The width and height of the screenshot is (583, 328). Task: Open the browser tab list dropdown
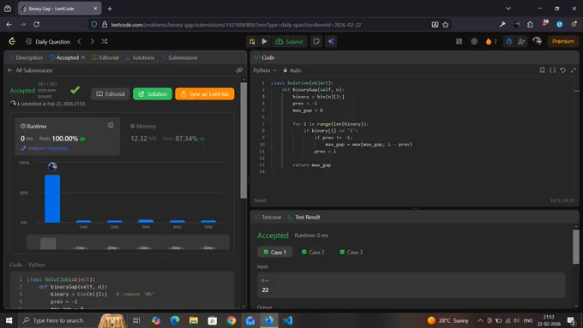coord(508,9)
